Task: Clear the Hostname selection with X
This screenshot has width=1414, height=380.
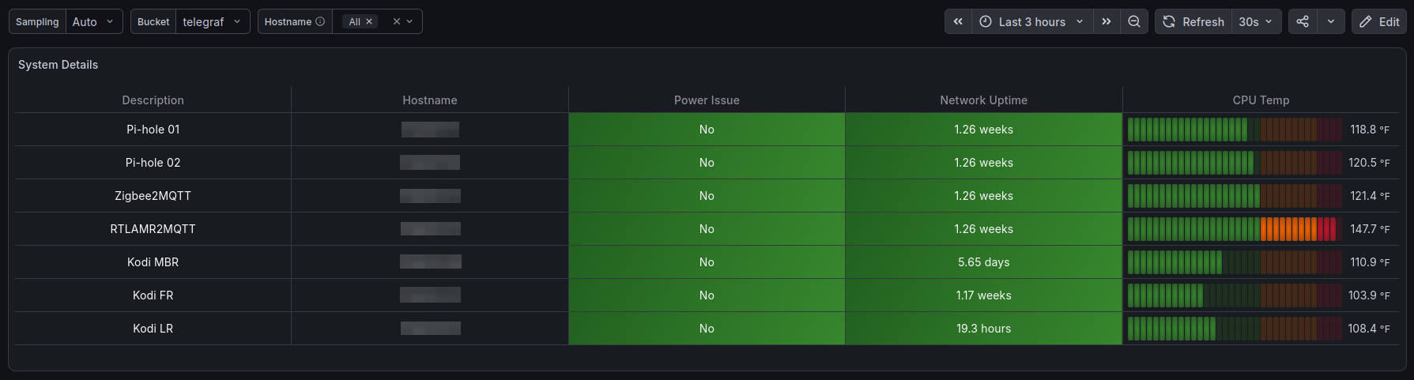Action: click(397, 21)
